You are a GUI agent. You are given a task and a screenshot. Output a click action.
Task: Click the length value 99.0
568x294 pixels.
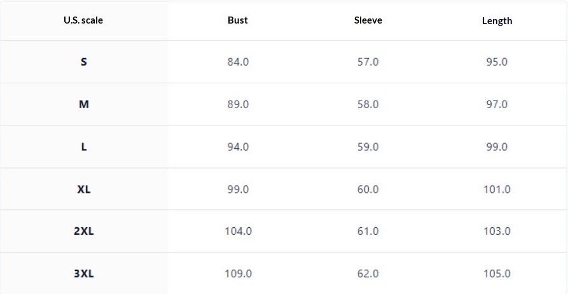click(497, 147)
